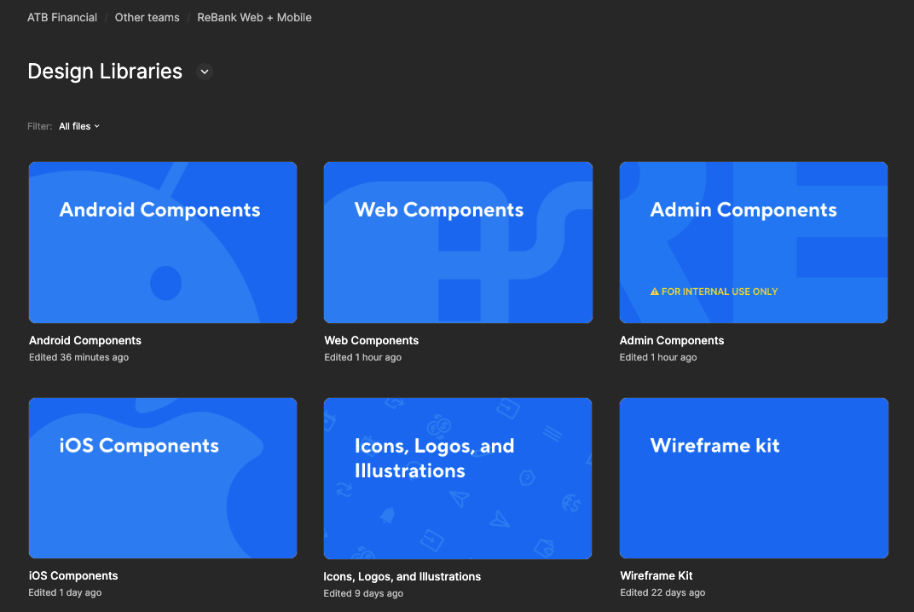Click 'Edited 1 hour ago' under Web Components
This screenshot has width=914, height=612.
click(x=362, y=357)
